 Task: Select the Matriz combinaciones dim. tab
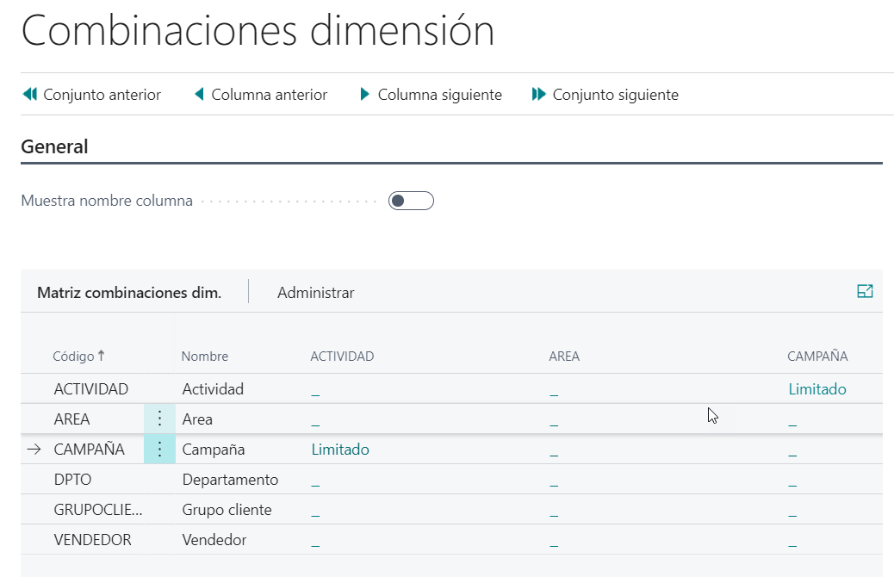129,293
